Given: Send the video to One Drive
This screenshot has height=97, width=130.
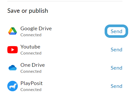Looking at the screenshot, I should (116, 68).
